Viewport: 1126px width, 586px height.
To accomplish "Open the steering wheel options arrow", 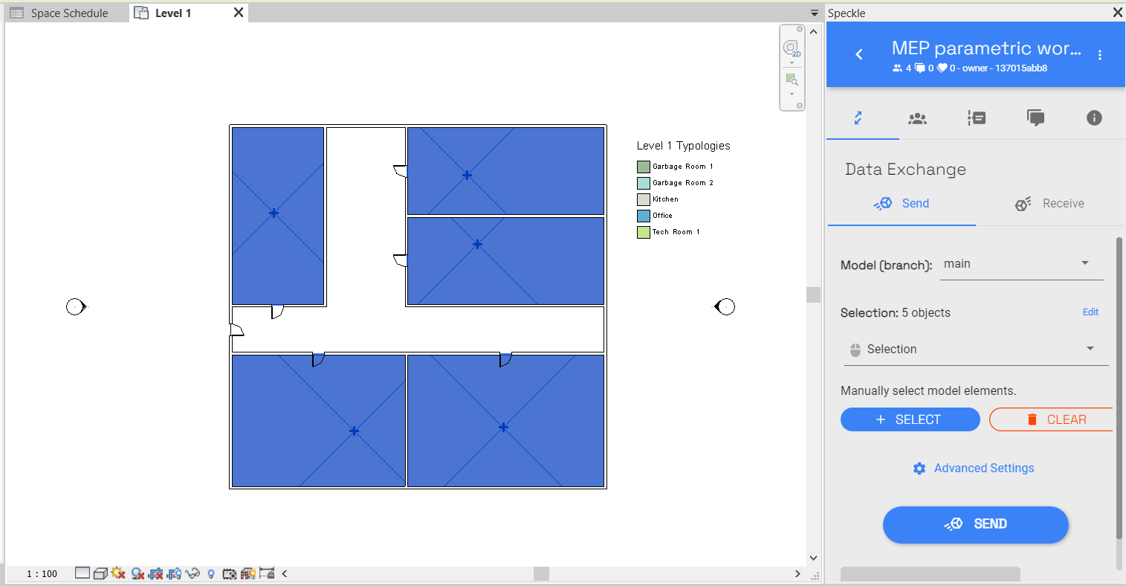I will 791,62.
